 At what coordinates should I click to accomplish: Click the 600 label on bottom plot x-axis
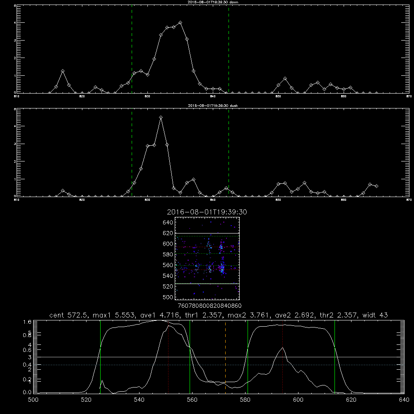click(298, 400)
